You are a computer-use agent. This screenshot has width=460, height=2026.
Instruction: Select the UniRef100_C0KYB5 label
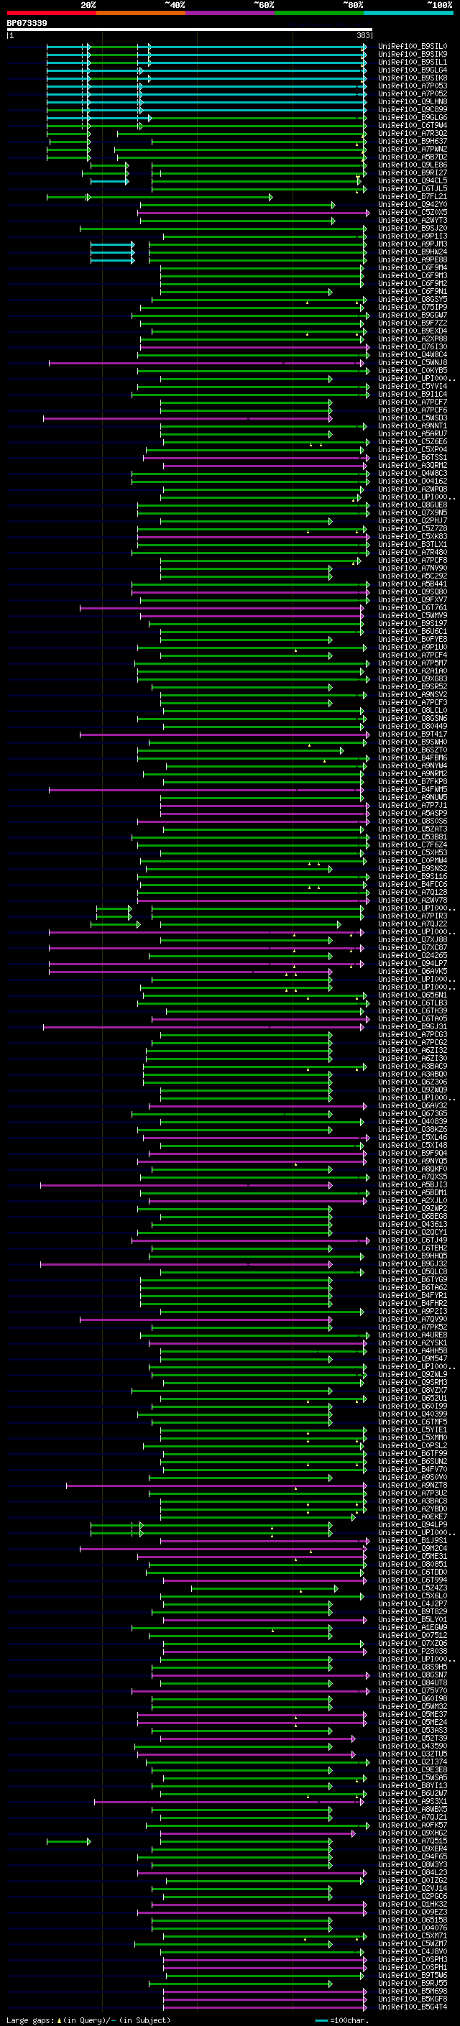[413, 370]
